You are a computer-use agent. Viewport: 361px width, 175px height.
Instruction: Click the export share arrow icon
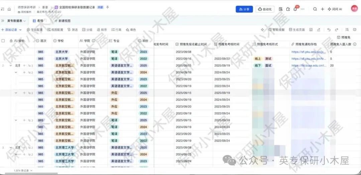(319, 30)
